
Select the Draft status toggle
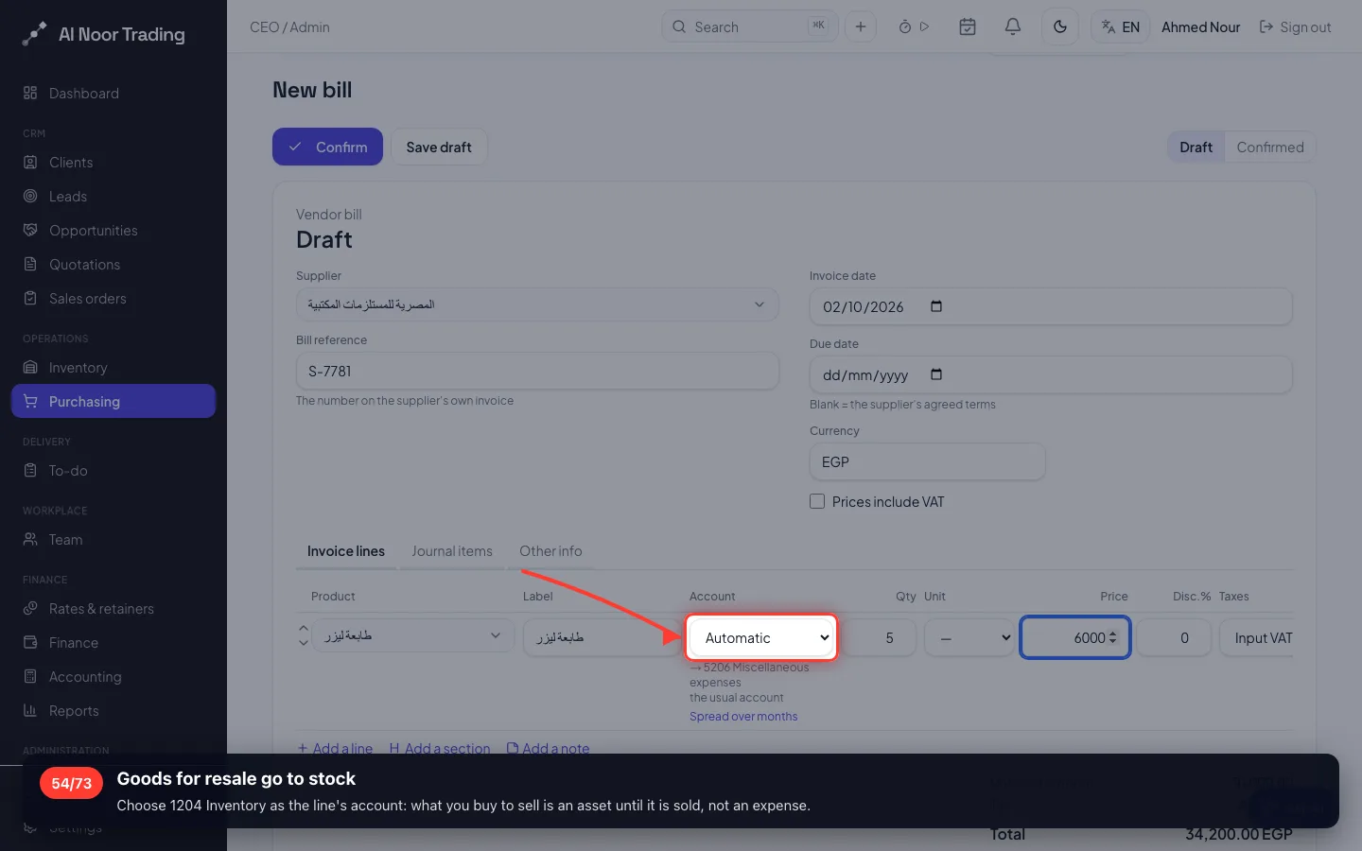click(x=1196, y=147)
